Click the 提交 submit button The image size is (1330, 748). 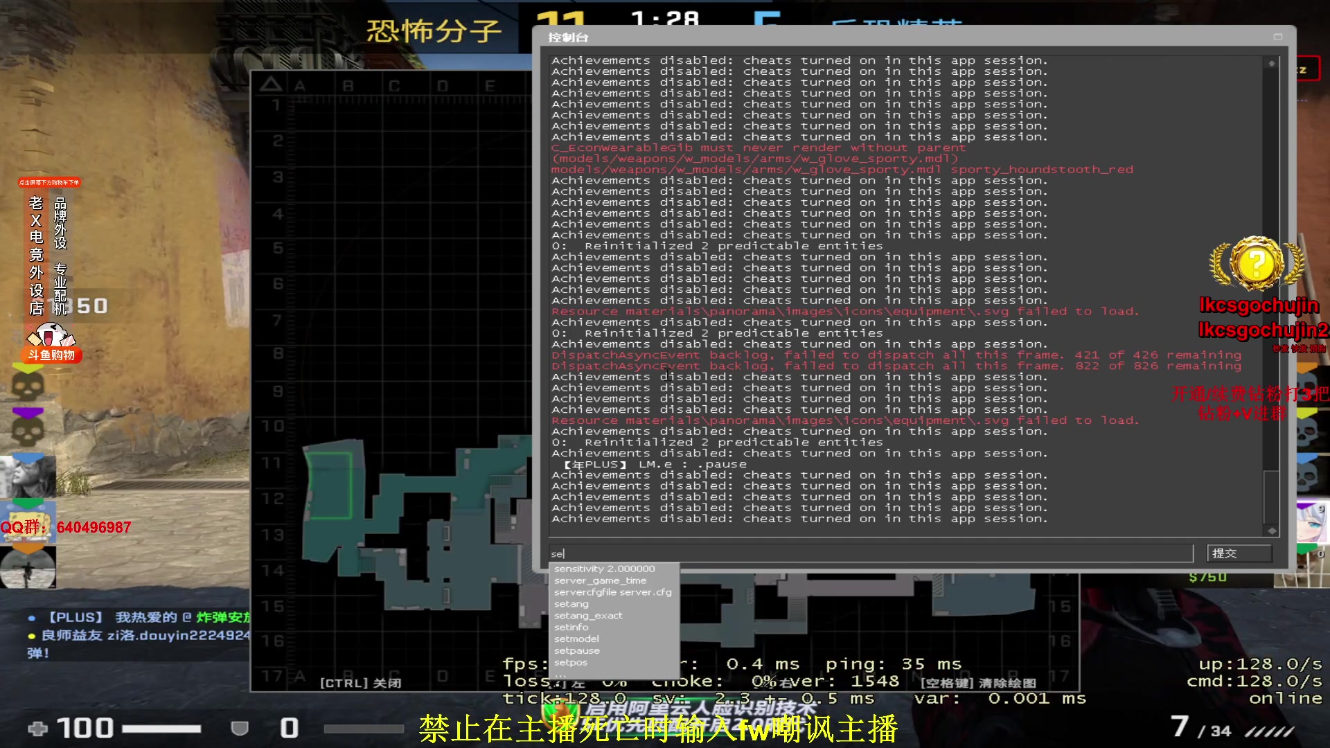(1239, 553)
